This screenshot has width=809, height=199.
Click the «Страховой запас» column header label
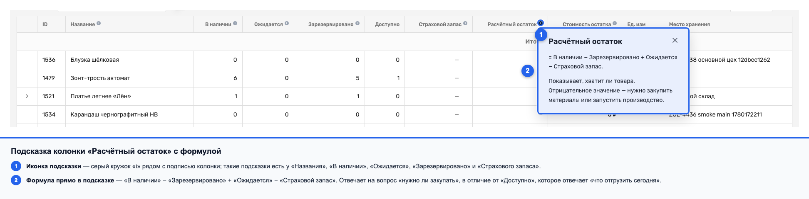click(440, 24)
